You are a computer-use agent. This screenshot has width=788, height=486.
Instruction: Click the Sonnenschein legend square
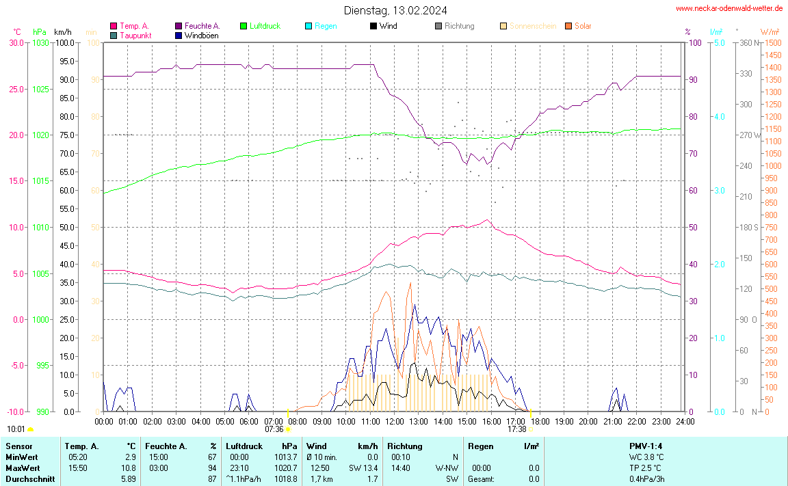(503, 26)
